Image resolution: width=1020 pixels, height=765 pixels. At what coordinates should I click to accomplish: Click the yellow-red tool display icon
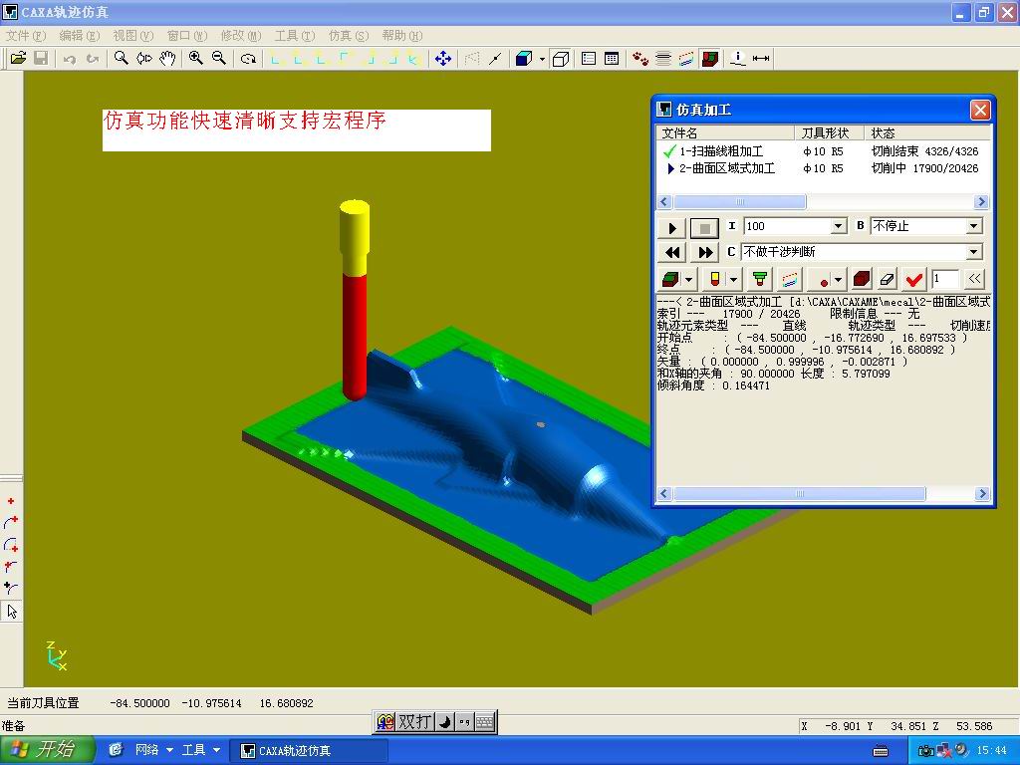pos(715,280)
